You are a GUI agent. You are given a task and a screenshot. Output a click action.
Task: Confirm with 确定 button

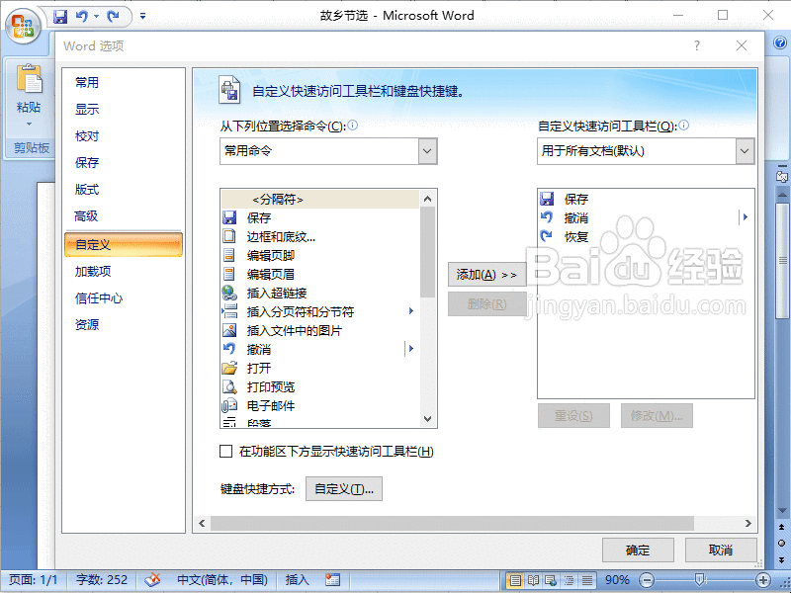click(x=638, y=550)
